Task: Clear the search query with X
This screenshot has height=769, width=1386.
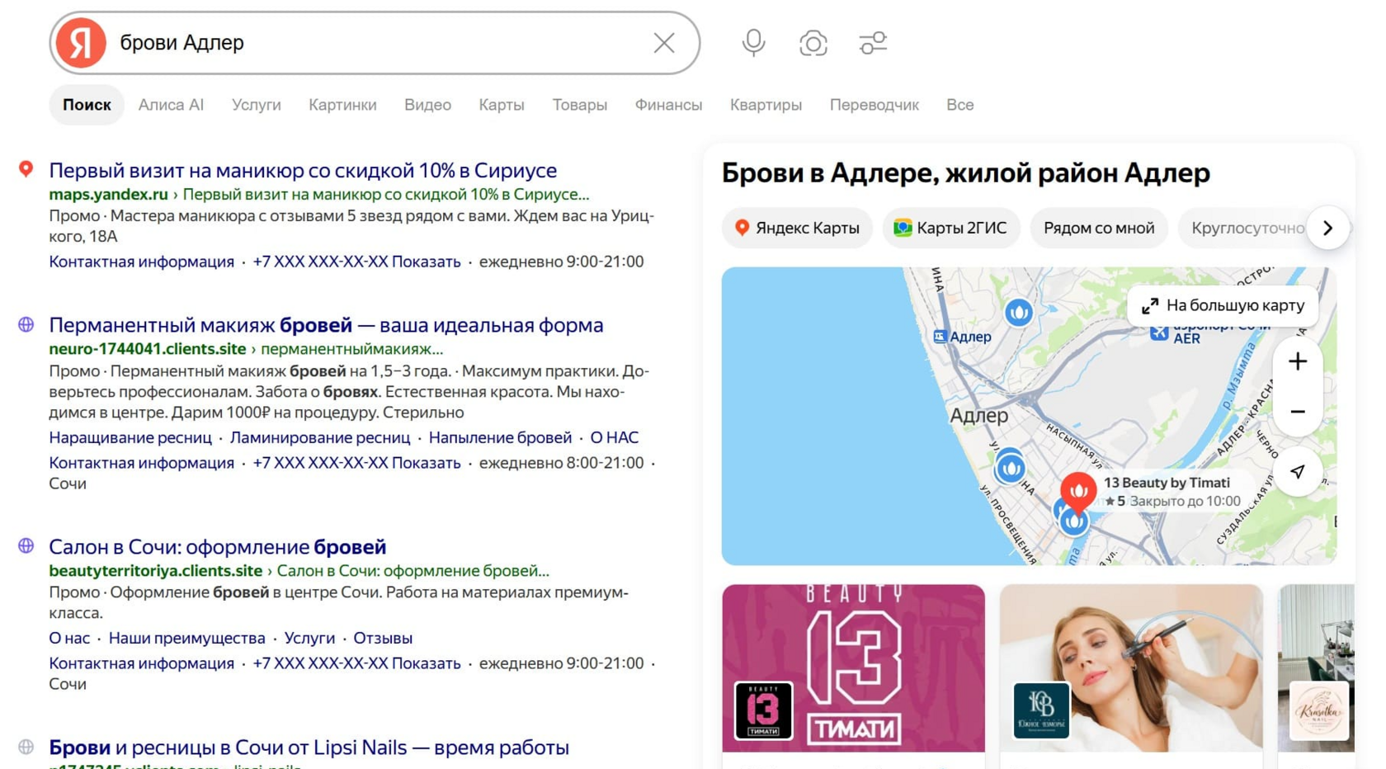Action: [x=664, y=43]
